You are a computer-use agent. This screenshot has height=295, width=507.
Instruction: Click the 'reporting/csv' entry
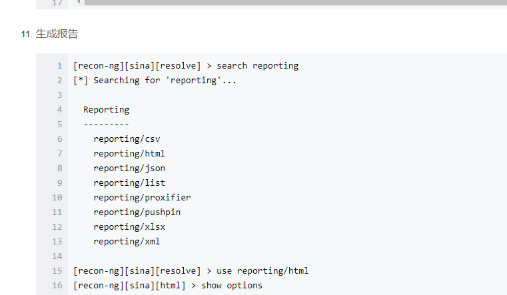(127, 139)
